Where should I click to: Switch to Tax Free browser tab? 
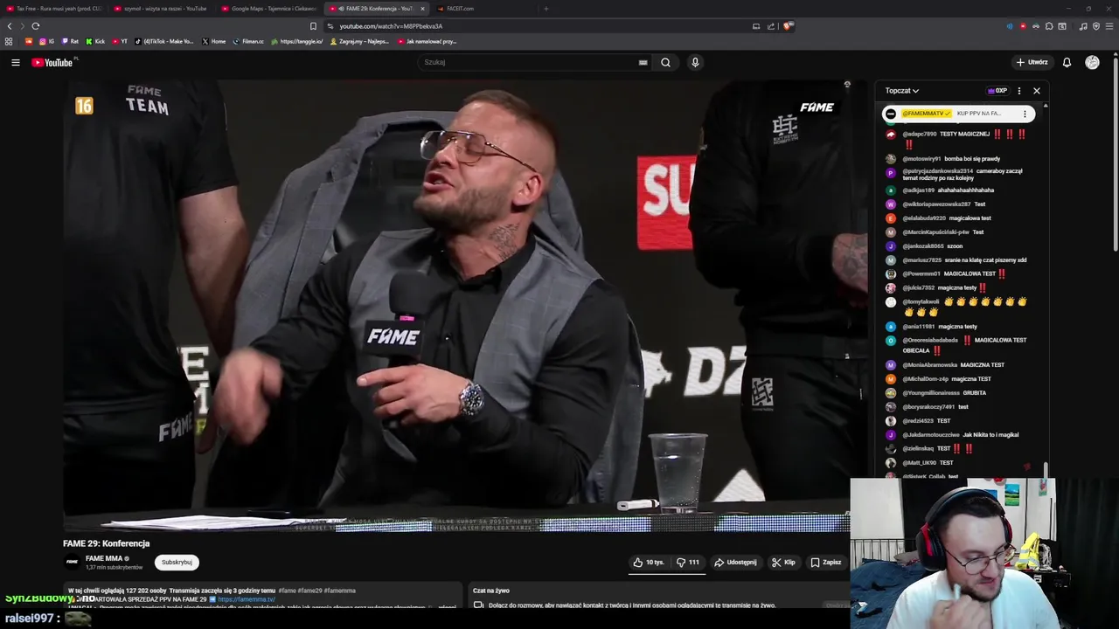tap(54, 9)
